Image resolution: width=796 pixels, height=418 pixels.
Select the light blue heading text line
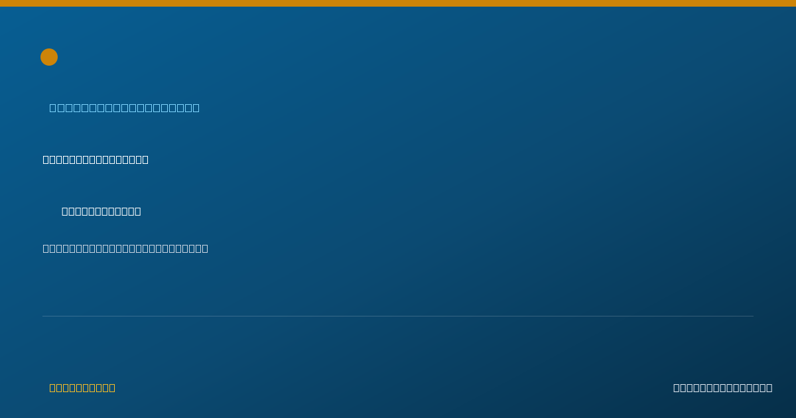pos(125,107)
